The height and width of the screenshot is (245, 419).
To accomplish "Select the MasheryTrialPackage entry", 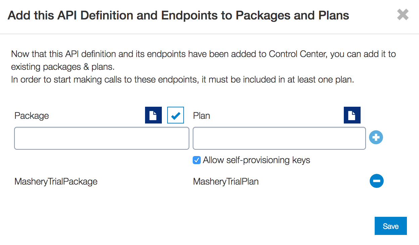I will pyautogui.click(x=56, y=182).
